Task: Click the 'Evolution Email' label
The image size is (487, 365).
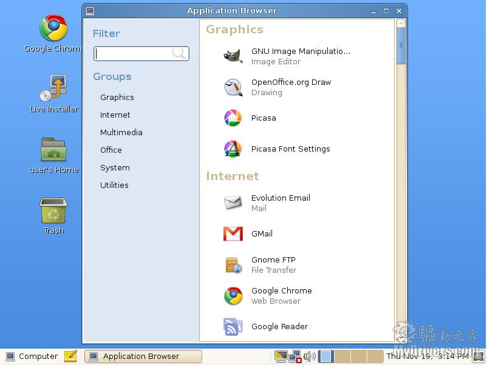Action: (281, 198)
